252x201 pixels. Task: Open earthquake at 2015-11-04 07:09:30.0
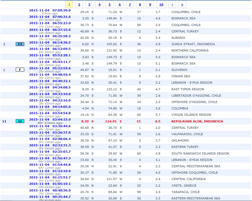coord(50,10)
